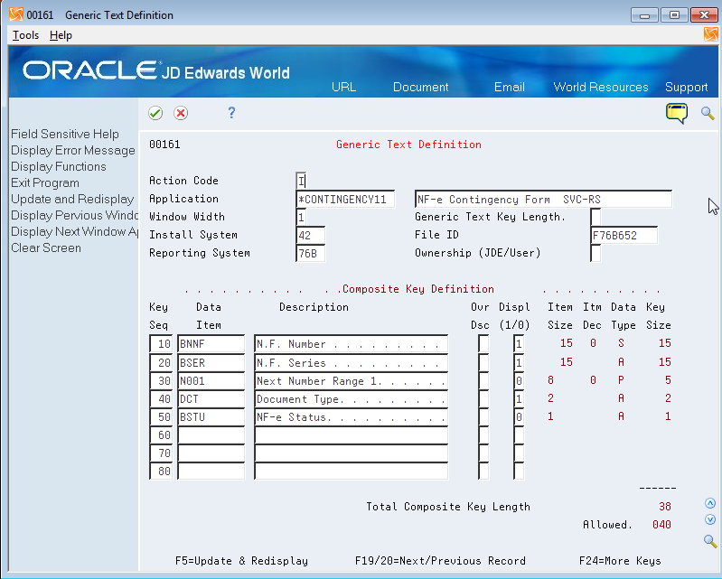Click the orange JDE icon beside menu bar

point(710,34)
